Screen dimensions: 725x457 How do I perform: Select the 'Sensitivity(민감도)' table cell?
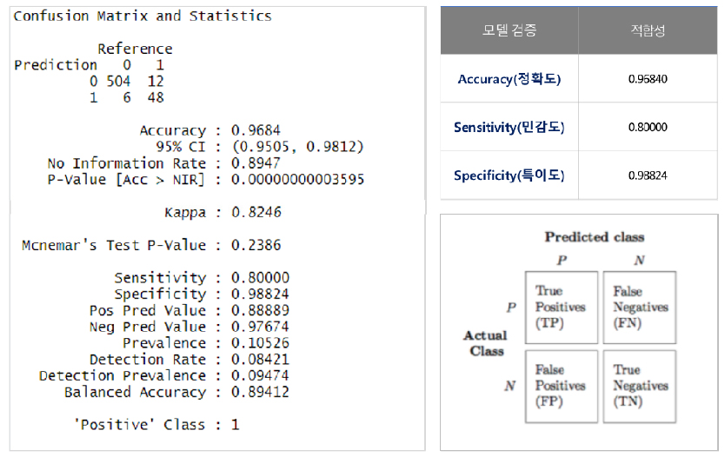coord(509,127)
